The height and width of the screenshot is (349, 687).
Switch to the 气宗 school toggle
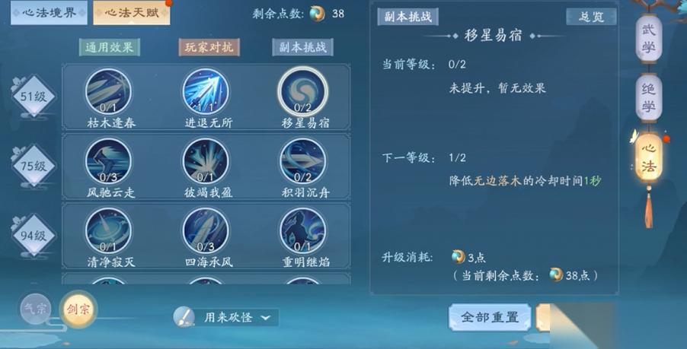coord(35,309)
